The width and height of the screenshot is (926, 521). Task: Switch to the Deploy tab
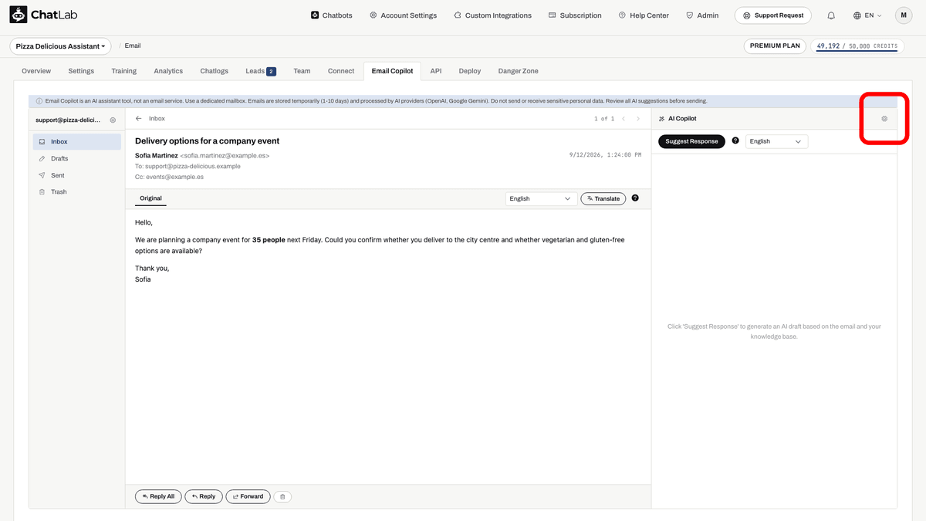(x=470, y=71)
